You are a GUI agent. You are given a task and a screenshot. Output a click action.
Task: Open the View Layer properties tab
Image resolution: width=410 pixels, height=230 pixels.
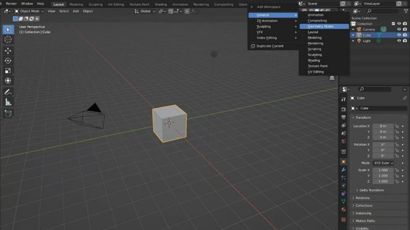tap(344, 126)
